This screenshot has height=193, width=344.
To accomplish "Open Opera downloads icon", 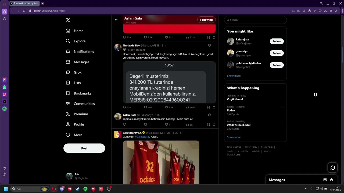I will pyautogui.click(x=325, y=11).
